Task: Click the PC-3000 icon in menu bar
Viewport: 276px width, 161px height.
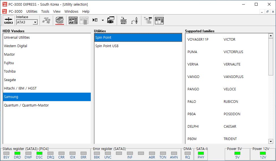Action: pos(5,11)
